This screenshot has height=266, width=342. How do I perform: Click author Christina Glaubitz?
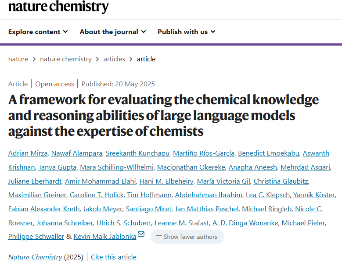pos(281,181)
